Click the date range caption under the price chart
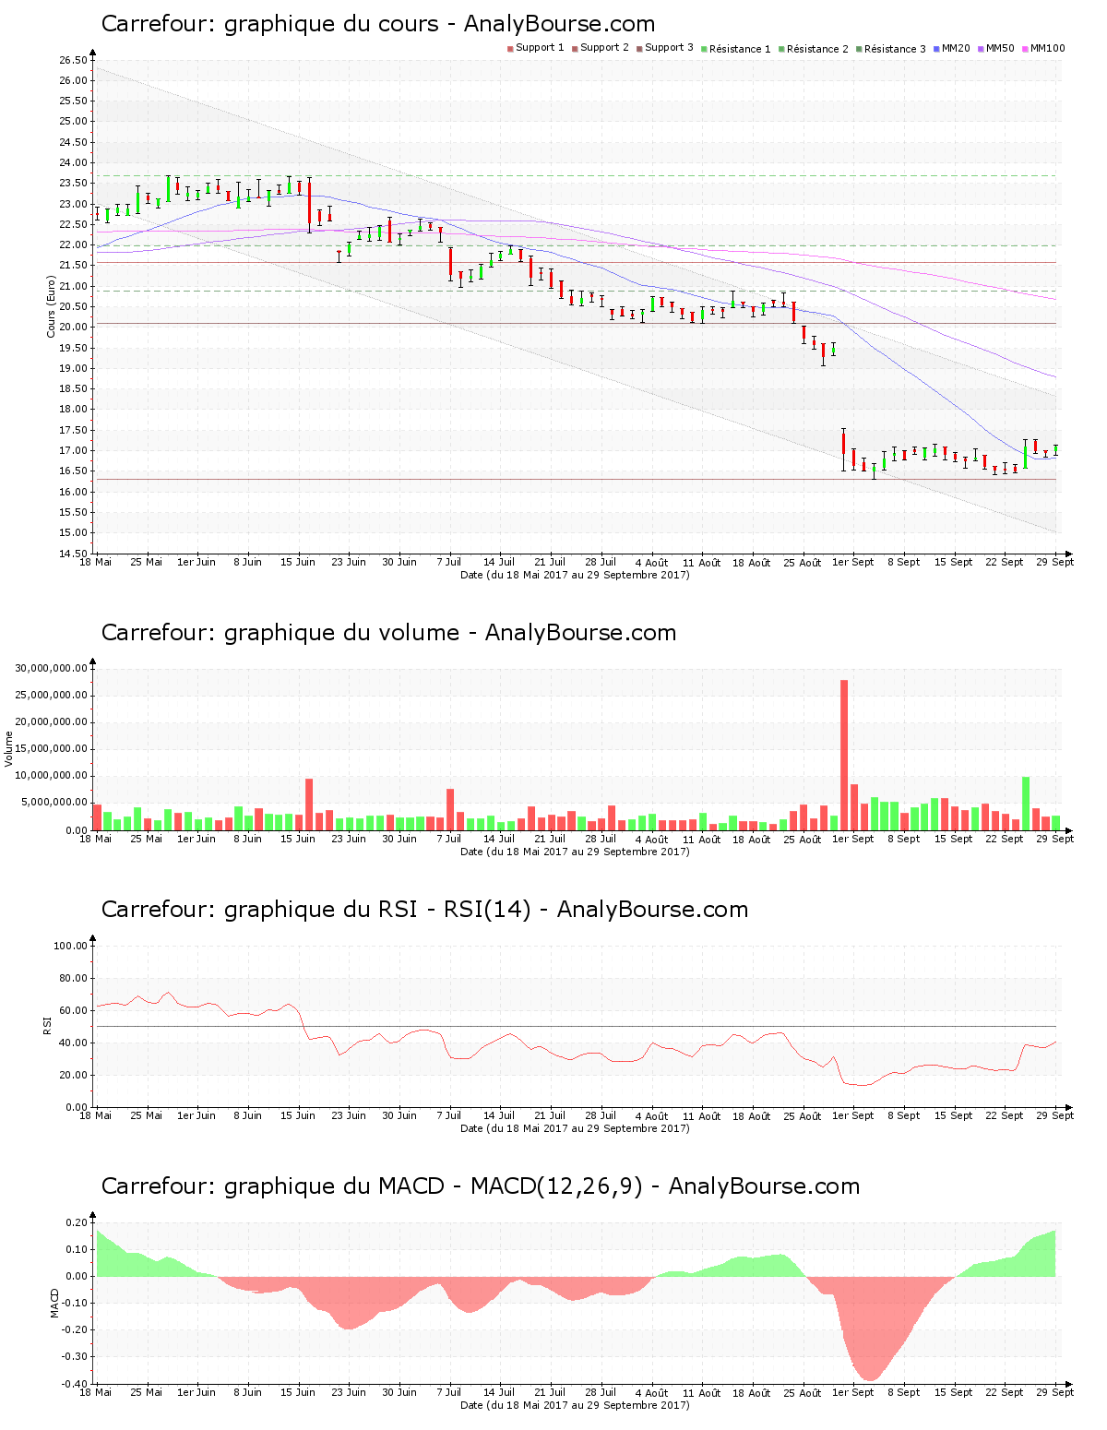The height and width of the screenshot is (1430, 1107). click(575, 575)
